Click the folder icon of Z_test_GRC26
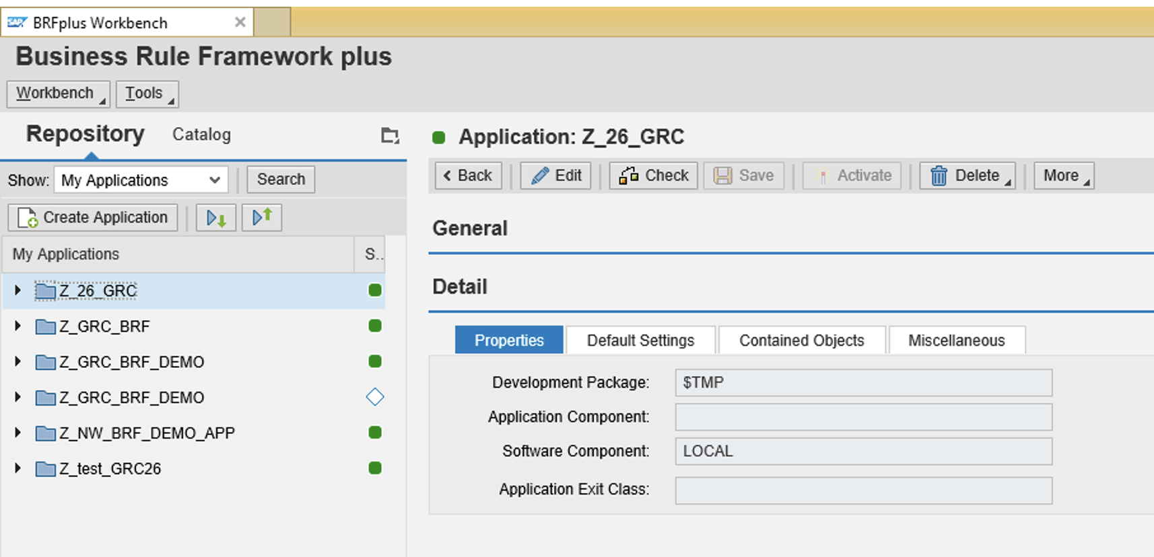The image size is (1154, 557). (x=45, y=469)
